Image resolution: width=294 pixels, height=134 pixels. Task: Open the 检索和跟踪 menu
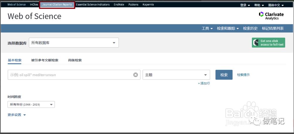coord(228,28)
